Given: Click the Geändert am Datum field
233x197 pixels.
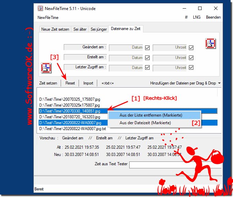Looking at the screenshot, I should click(x=126, y=48).
